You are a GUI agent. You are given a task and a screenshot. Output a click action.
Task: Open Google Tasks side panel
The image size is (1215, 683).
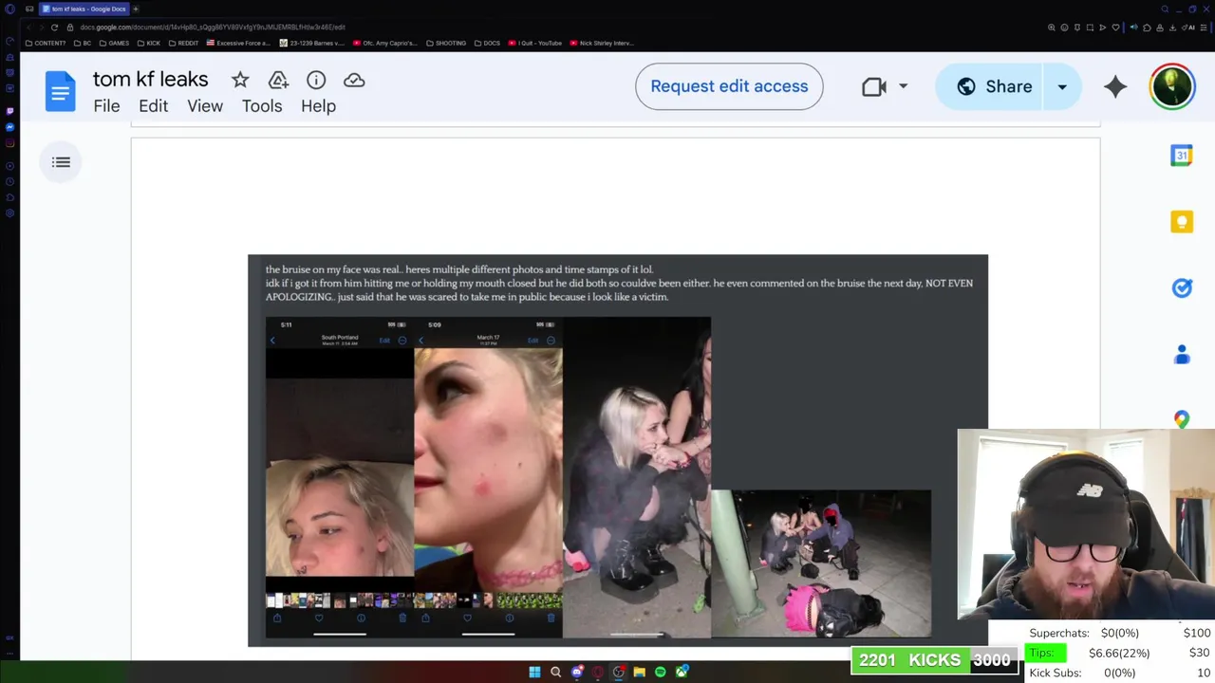pyautogui.click(x=1182, y=288)
